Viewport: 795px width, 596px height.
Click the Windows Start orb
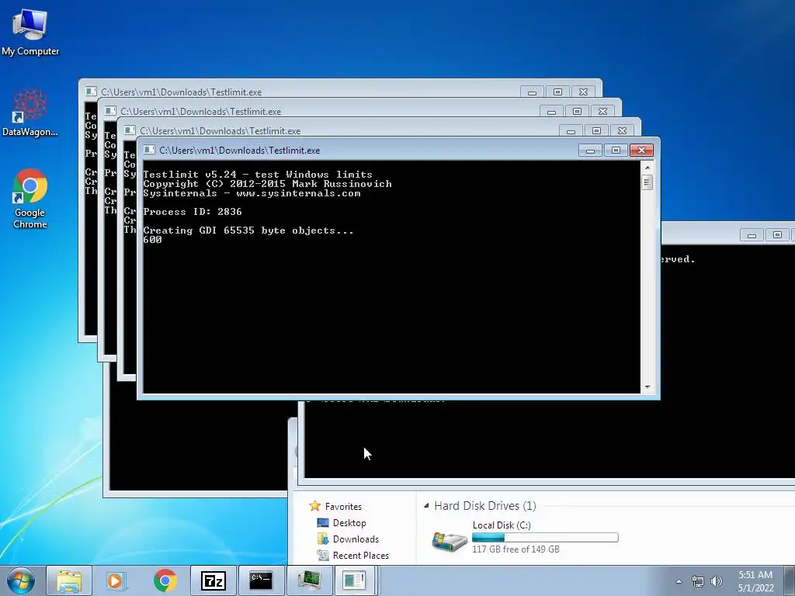click(21, 580)
